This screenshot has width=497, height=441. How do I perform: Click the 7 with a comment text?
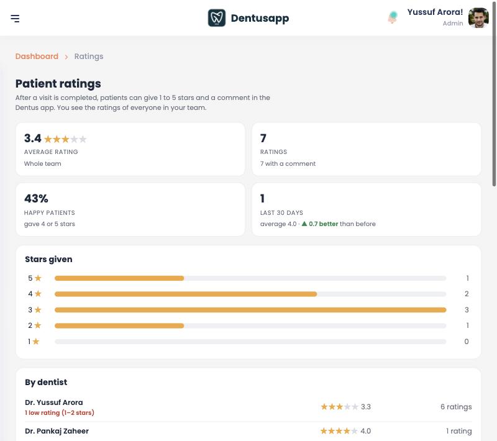(x=288, y=163)
